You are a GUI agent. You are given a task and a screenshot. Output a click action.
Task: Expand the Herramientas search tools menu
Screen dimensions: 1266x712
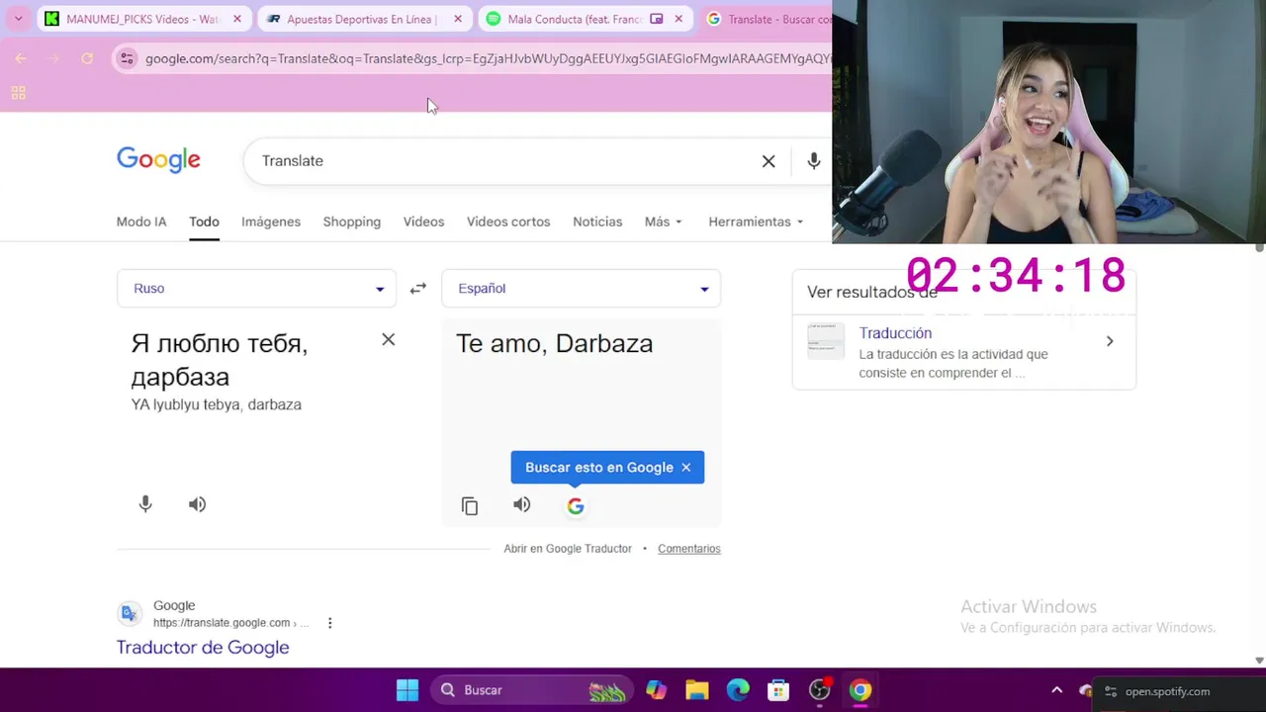(x=756, y=222)
